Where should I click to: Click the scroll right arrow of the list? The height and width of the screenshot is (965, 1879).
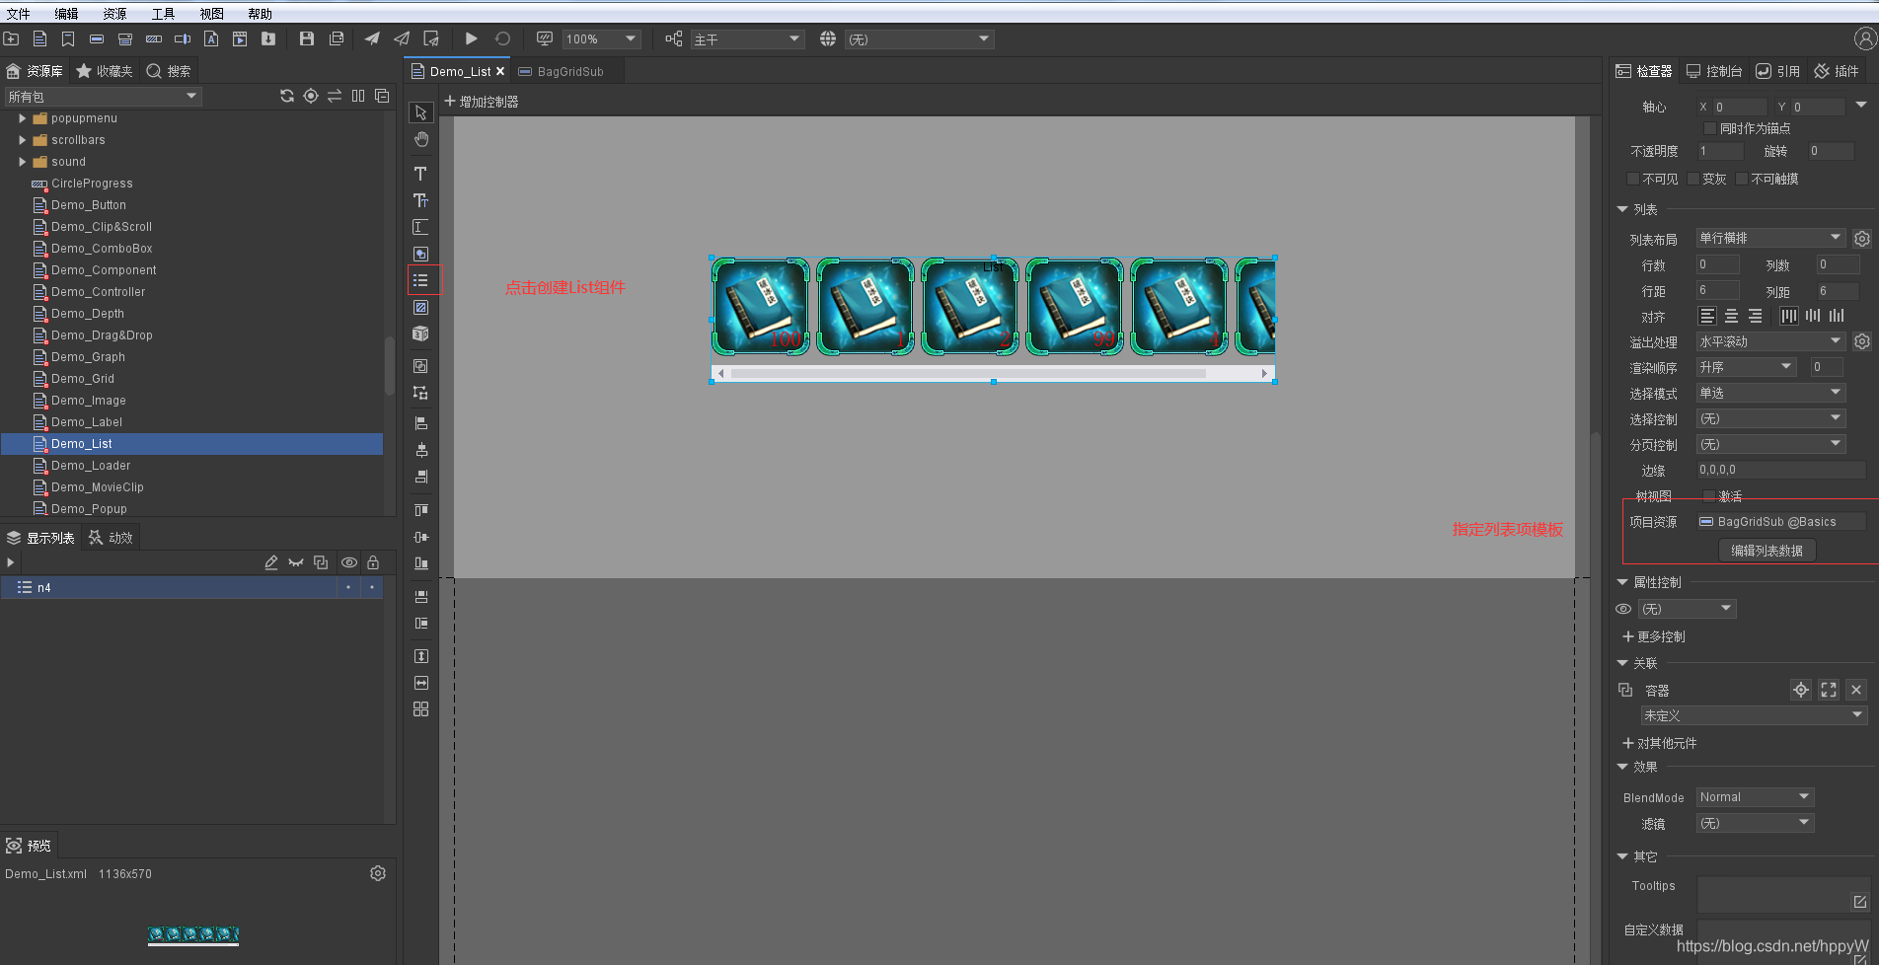(x=1264, y=373)
